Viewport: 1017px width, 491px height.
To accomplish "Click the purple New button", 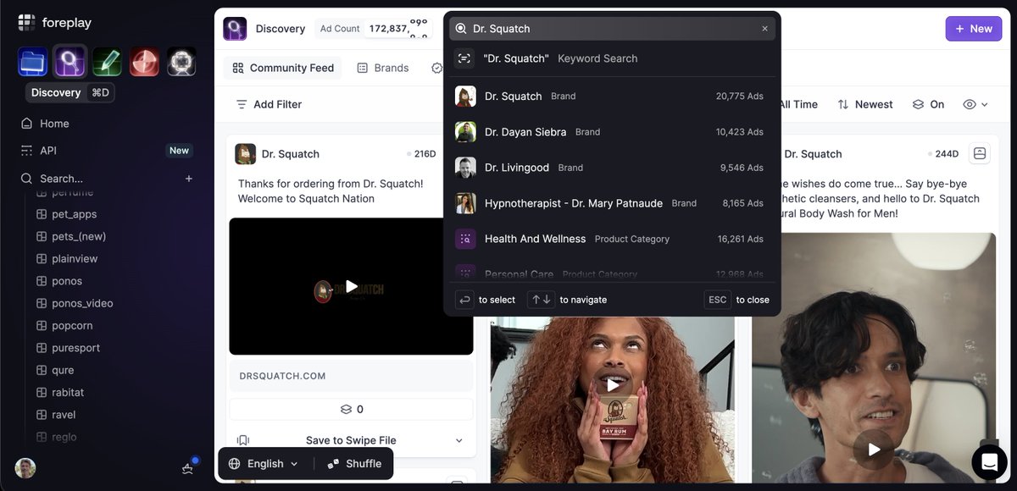I will pyautogui.click(x=974, y=29).
